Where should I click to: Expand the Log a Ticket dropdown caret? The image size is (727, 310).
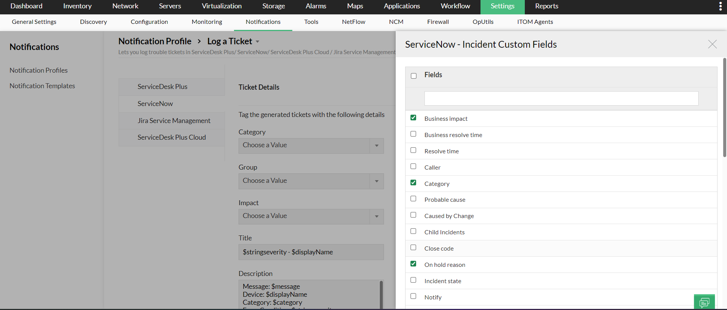257,42
